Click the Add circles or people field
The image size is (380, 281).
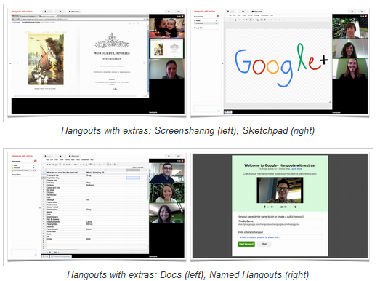280,237
